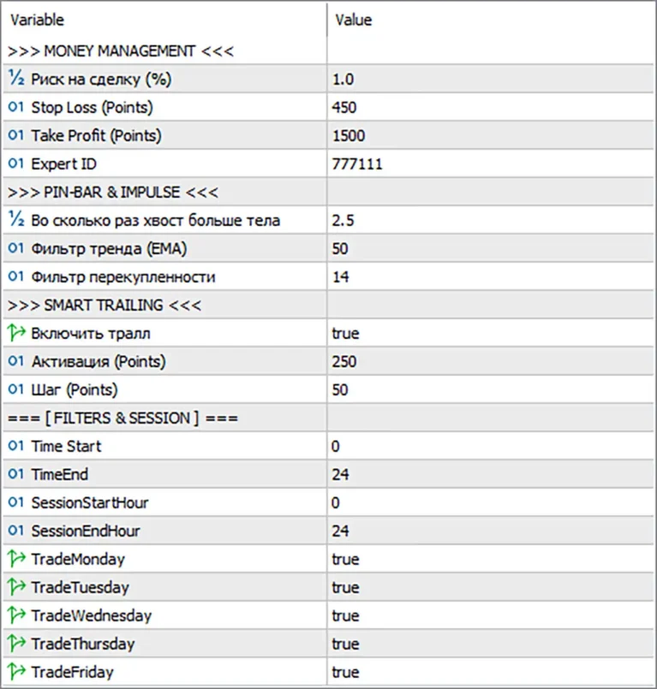657x689 pixels.
Task: Click the green boolean icon beside TradeTuesday
Action: (17, 586)
